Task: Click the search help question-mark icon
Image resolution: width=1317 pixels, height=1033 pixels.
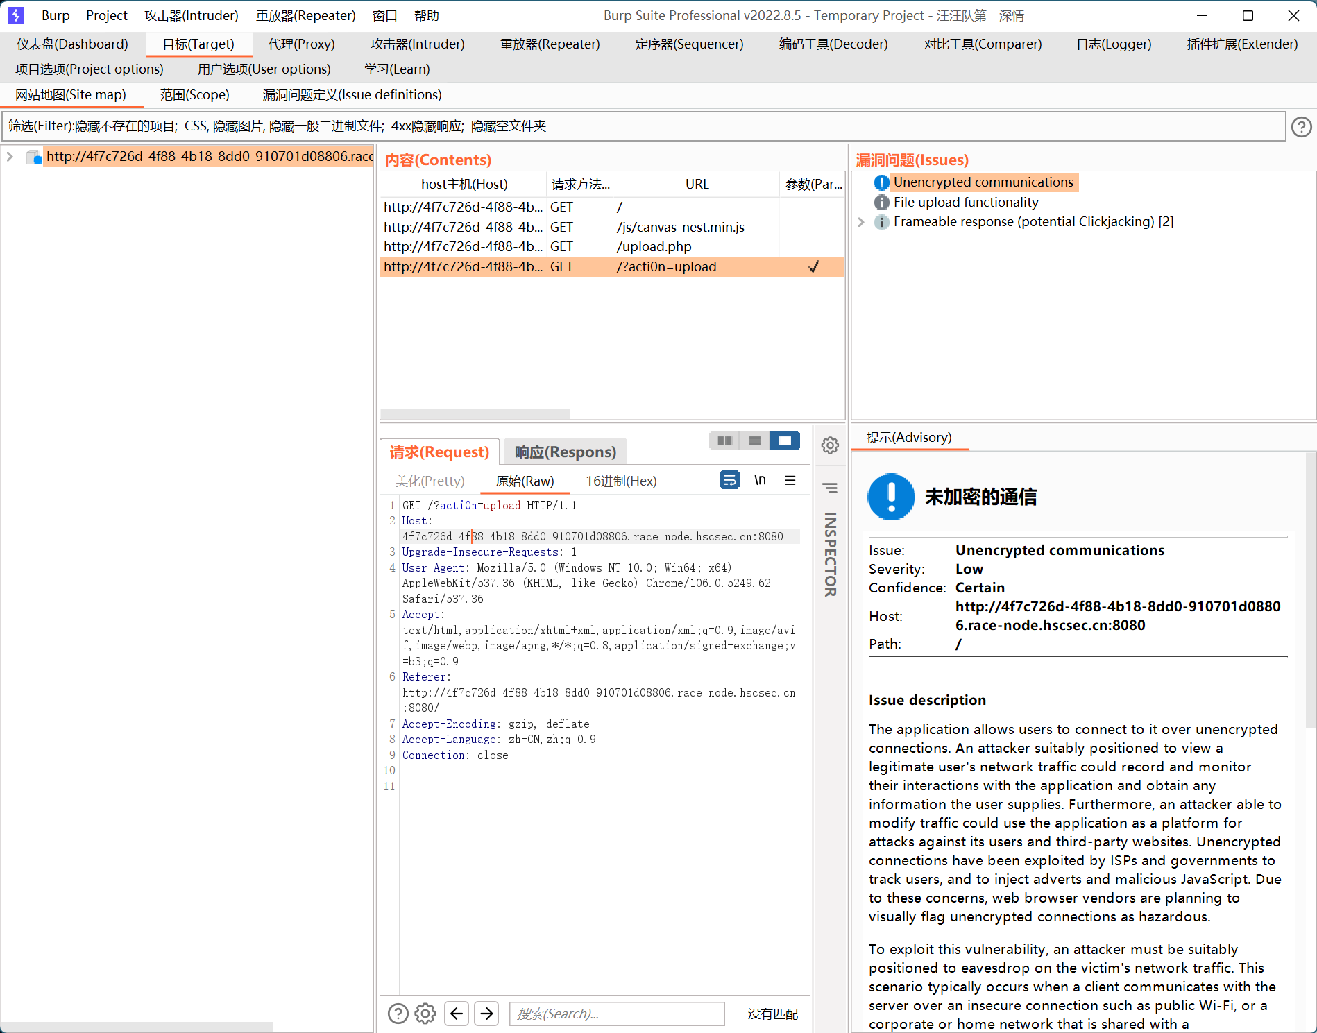Action: (x=398, y=1014)
